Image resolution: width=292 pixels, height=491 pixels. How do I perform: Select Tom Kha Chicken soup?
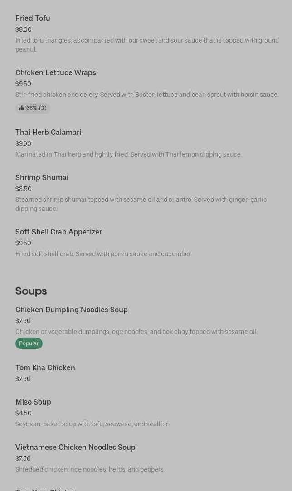pos(45,368)
